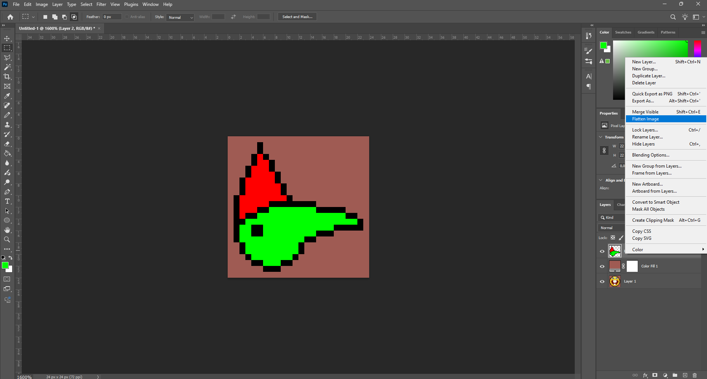Select the Zoom tool
Viewport: 707px width, 379px height.
click(x=7, y=239)
